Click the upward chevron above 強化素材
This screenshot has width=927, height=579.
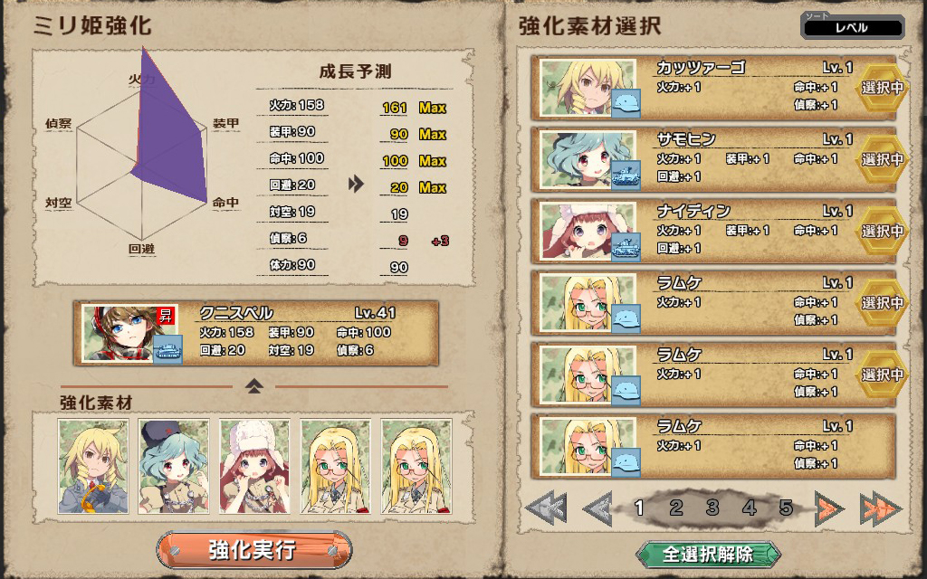(x=254, y=386)
